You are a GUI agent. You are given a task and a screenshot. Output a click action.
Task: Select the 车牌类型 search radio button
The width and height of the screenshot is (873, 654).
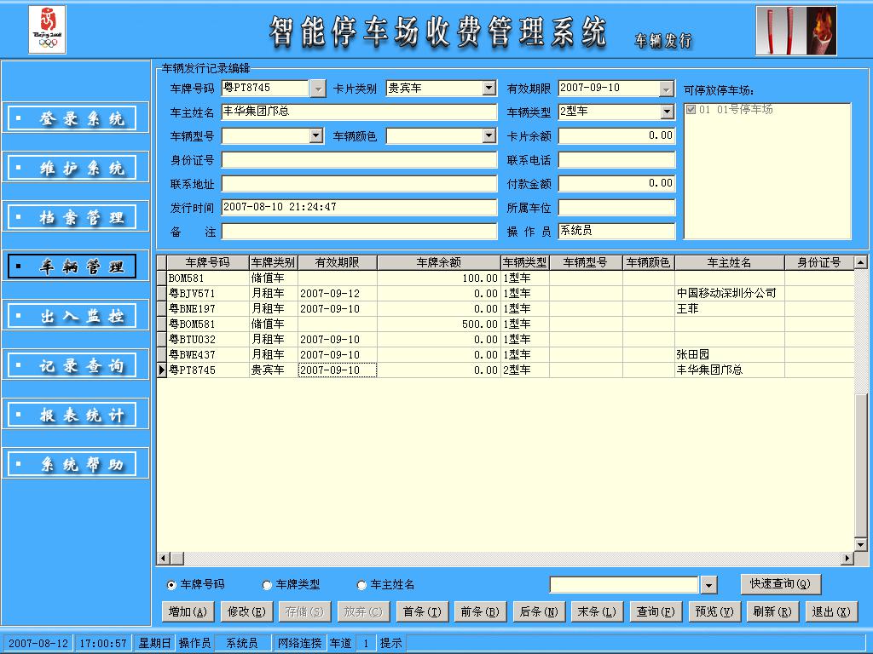(267, 585)
